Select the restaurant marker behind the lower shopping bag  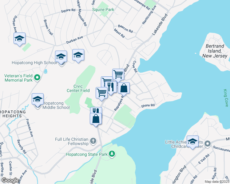click(x=96, y=110)
